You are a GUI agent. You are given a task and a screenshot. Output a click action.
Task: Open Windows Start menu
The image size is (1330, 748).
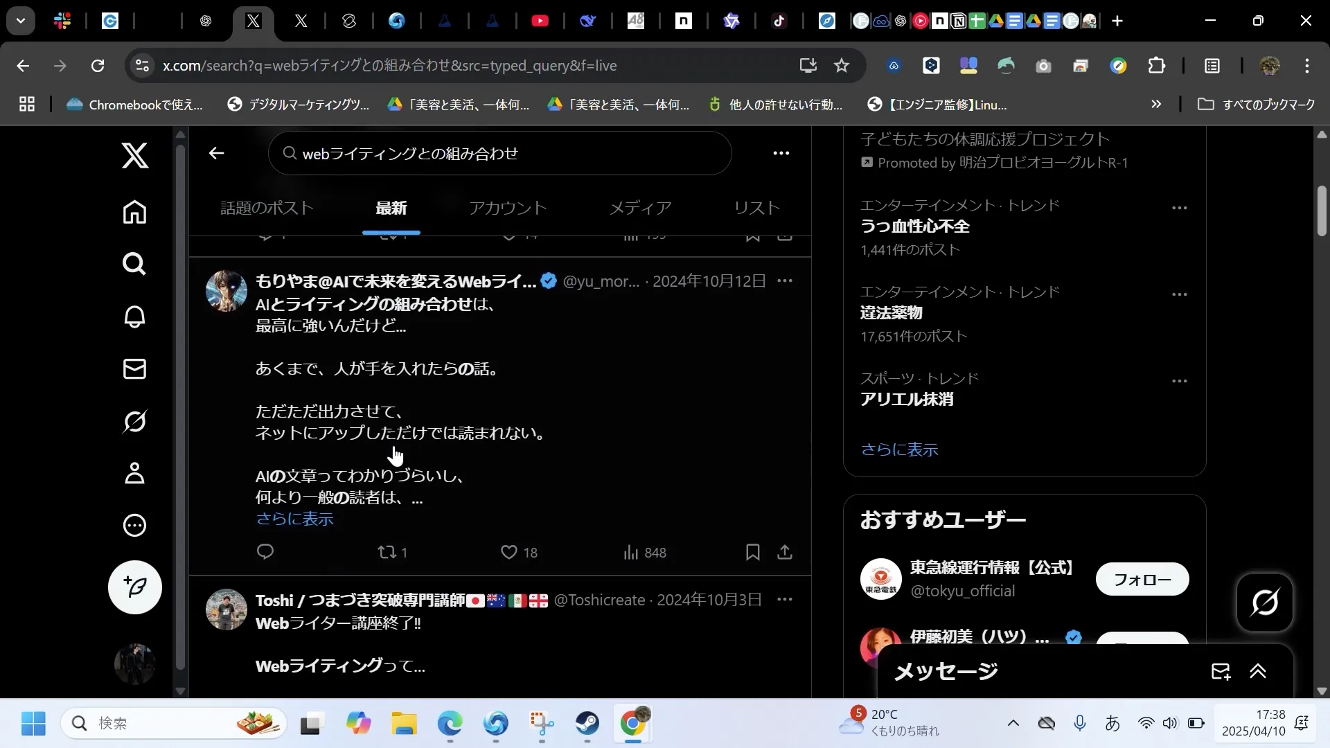tap(33, 724)
